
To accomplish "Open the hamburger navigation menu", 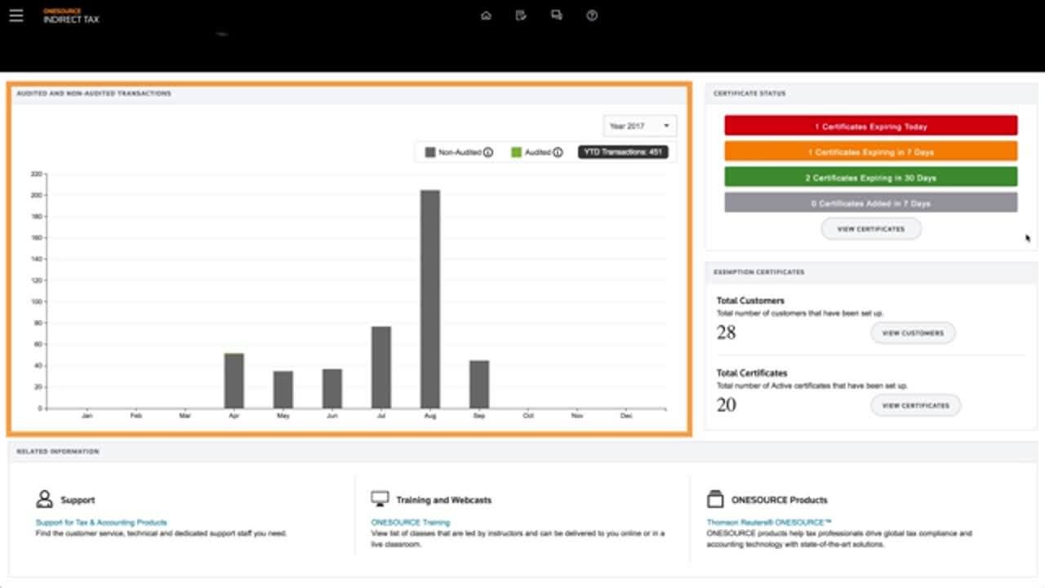I will click(x=16, y=16).
